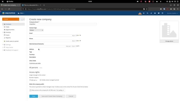Viewport: 180px width, 101px height.
Task: Click the blue Save button
Action: [33, 96]
